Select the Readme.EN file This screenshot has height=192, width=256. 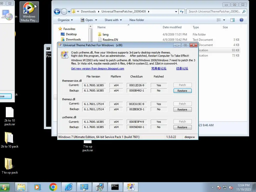(108, 40)
